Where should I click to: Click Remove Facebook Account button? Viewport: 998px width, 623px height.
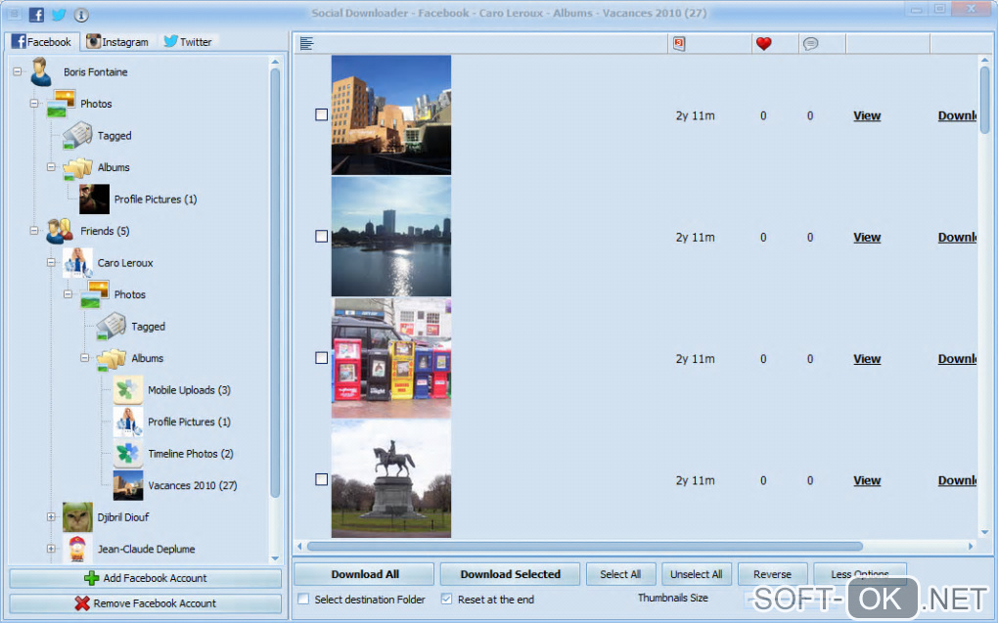coord(145,603)
